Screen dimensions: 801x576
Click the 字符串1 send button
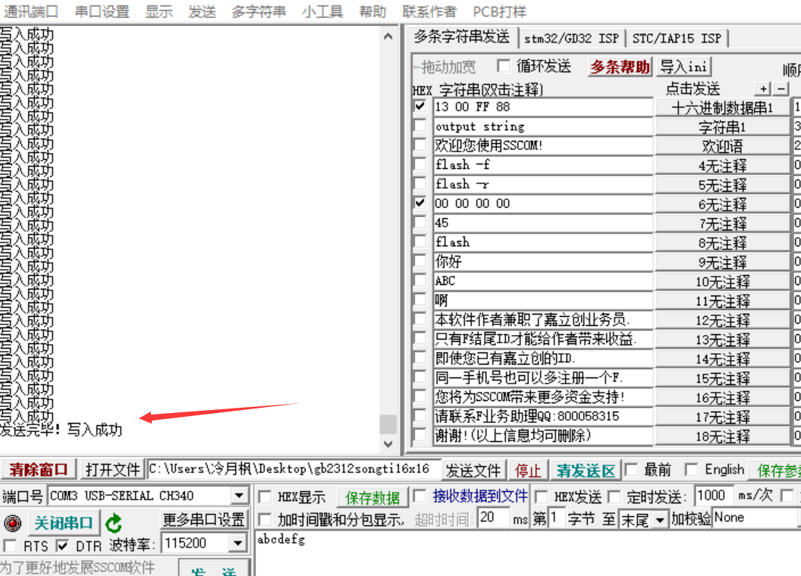pyautogui.click(x=722, y=127)
